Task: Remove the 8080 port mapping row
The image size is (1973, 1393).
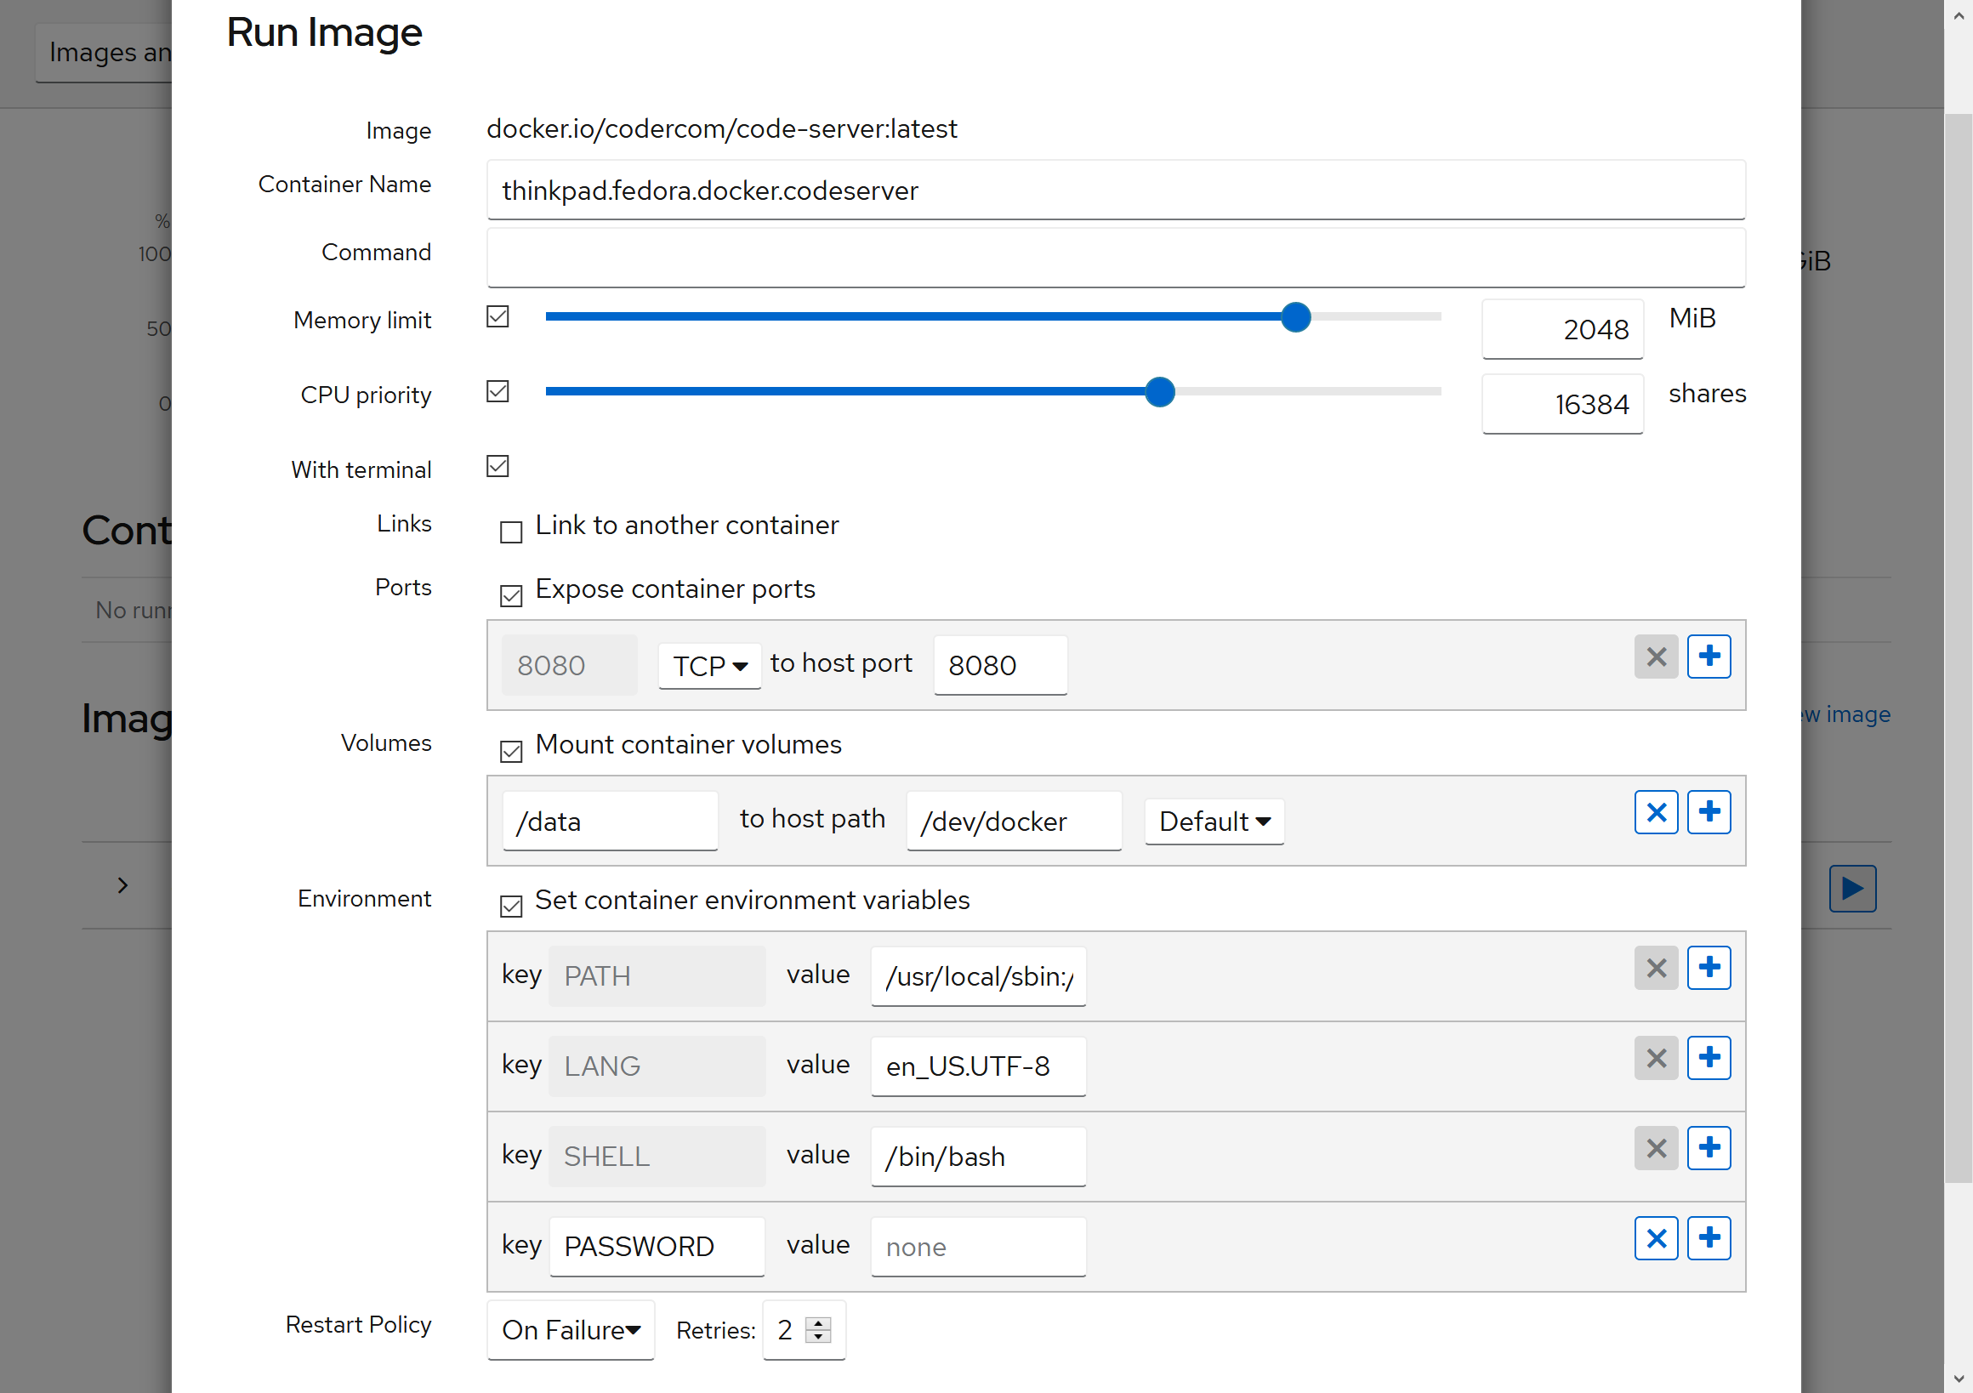Action: coord(1657,657)
